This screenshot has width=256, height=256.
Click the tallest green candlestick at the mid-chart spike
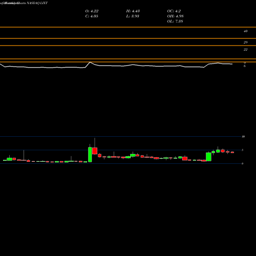(x=90, y=155)
